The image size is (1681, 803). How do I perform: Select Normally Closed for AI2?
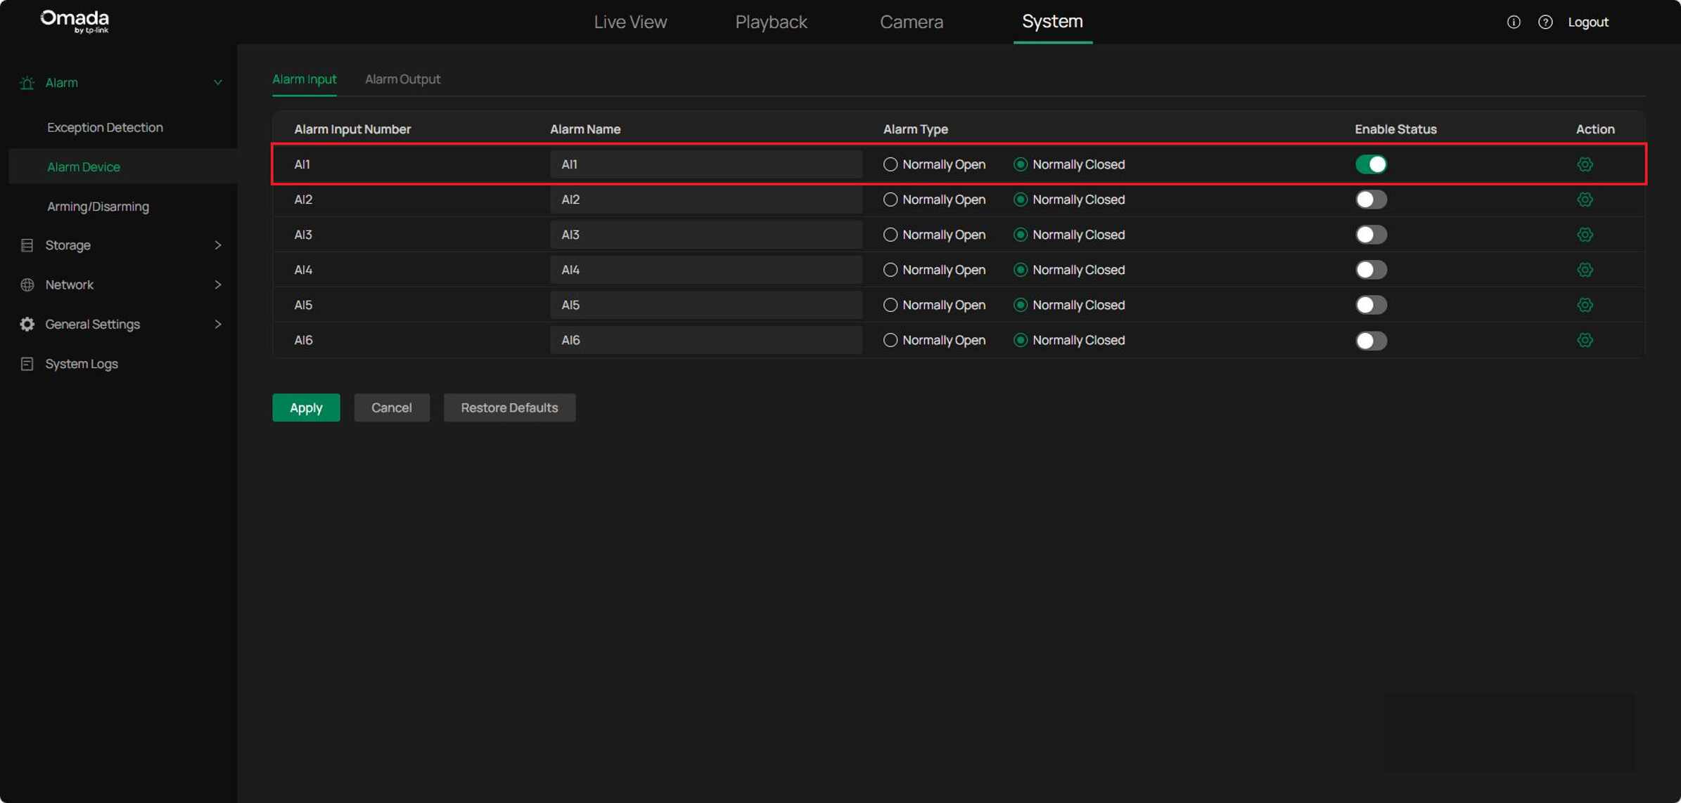(1020, 200)
